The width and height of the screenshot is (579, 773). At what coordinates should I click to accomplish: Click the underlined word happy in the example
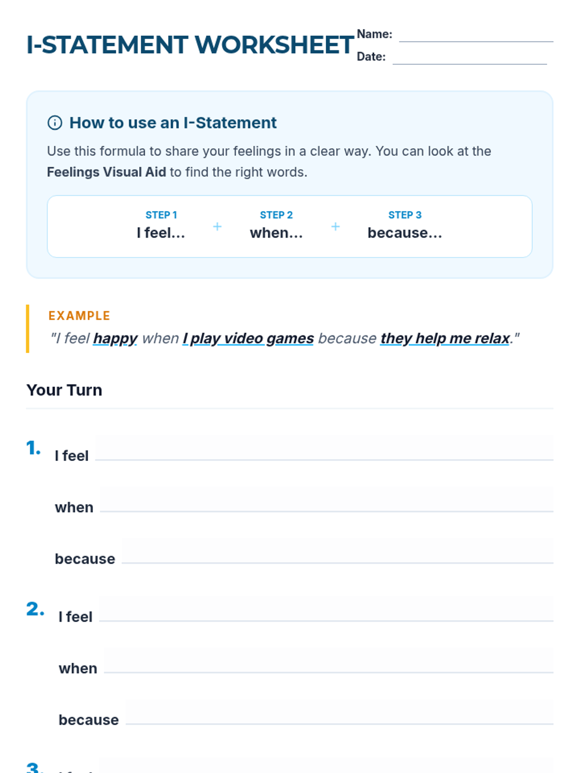tap(115, 338)
